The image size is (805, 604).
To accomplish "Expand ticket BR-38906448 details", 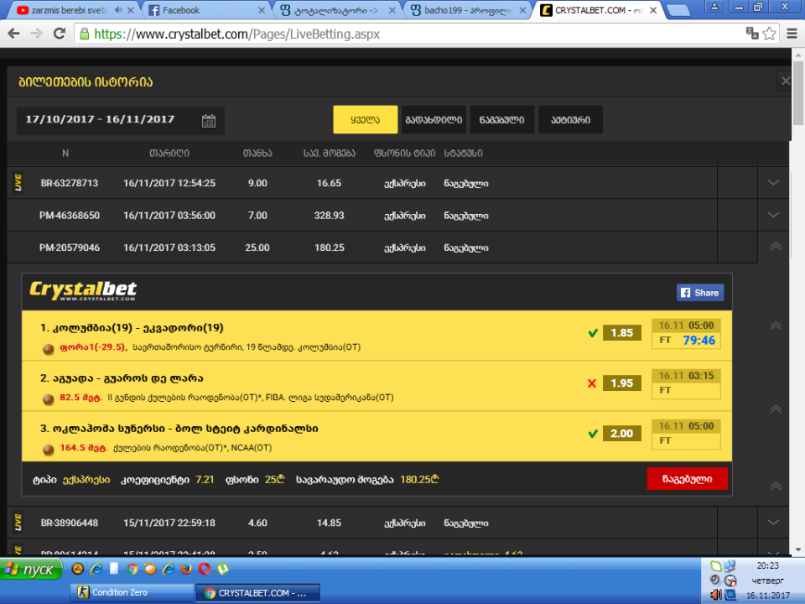I will [x=773, y=523].
